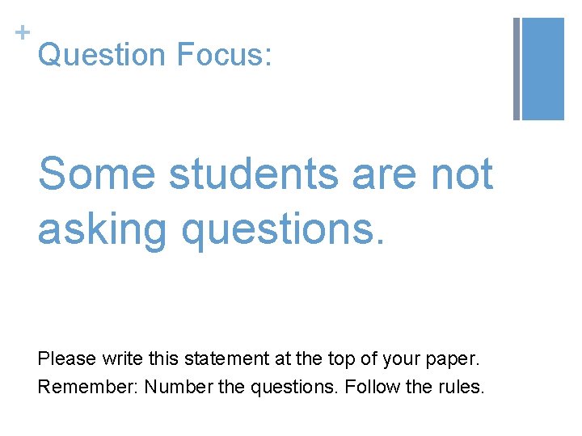Image resolution: width=582 pixels, height=436 pixels.
Task: Click the word "Focus:" in the title
Action: (223, 55)
